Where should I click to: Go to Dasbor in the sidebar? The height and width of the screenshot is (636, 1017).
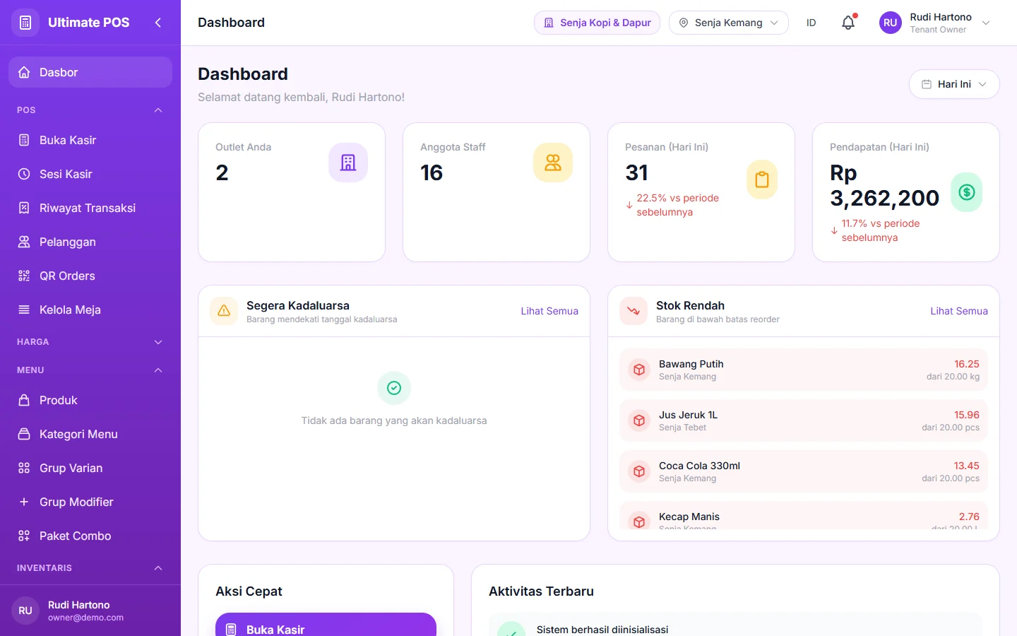tap(90, 72)
